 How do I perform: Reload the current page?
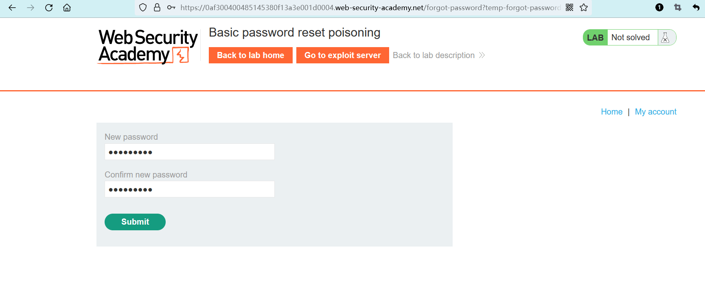tap(49, 8)
